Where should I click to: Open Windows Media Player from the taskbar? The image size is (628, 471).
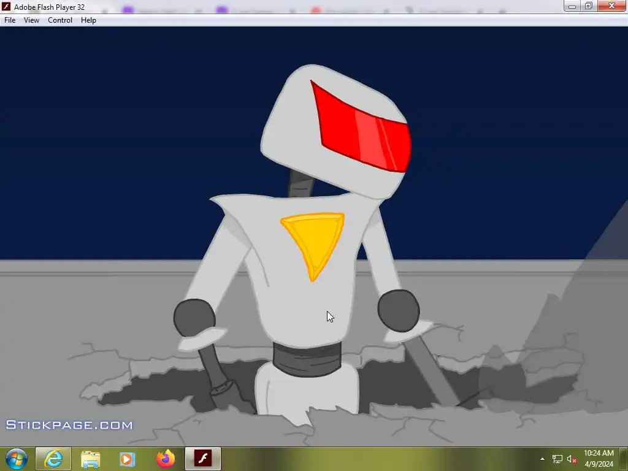click(127, 459)
